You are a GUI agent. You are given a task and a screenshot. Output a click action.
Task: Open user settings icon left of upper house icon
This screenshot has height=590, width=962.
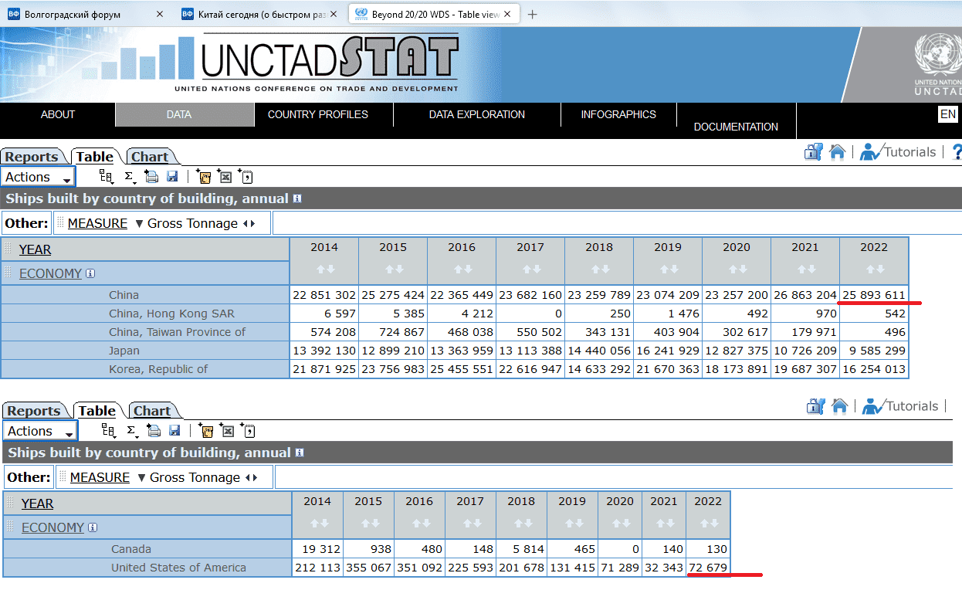pos(814,152)
